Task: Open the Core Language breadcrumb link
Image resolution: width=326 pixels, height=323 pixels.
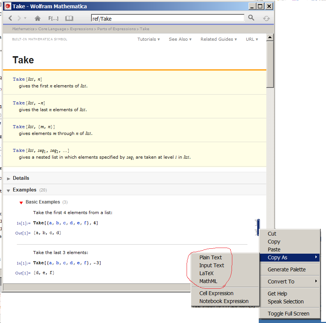Action: 52,29
